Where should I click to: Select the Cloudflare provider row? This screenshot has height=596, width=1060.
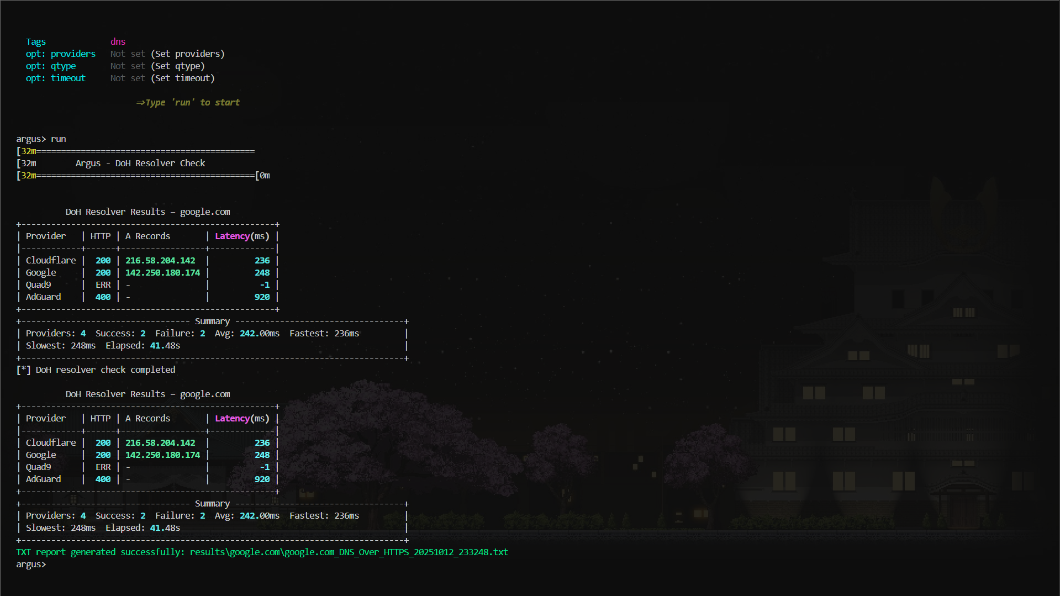pos(51,260)
